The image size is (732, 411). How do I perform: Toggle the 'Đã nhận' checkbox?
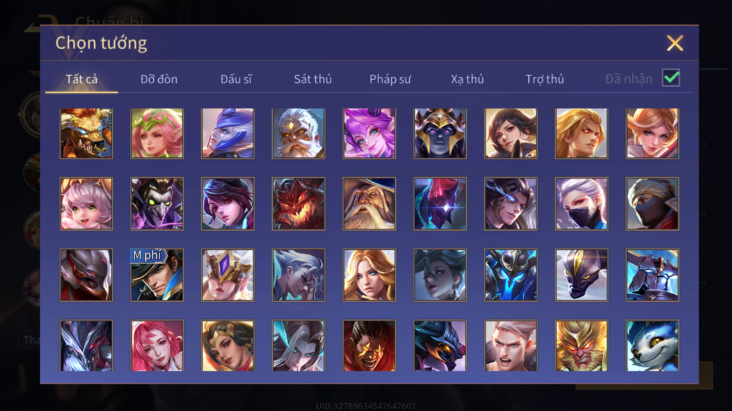coord(671,78)
